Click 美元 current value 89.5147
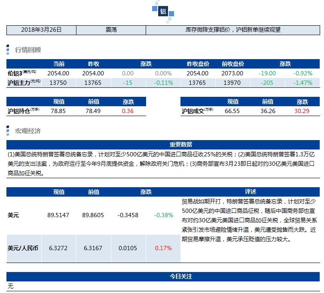 (x=58, y=215)
